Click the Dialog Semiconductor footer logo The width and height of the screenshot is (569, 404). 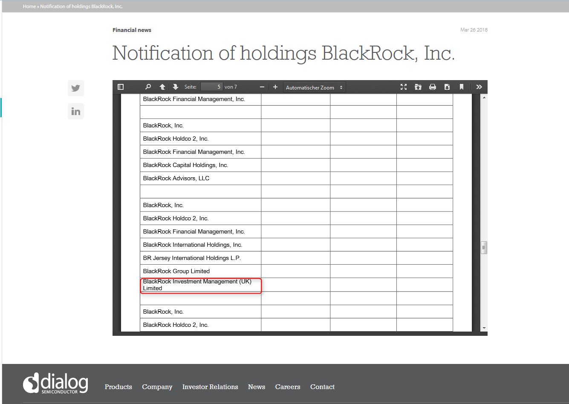(x=55, y=383)
